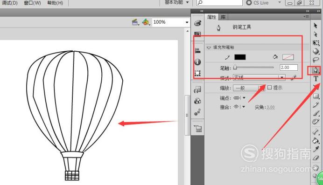Screen dimensions: 323x185
Task: Select the black arrow Selection tool
Action: 316,26
